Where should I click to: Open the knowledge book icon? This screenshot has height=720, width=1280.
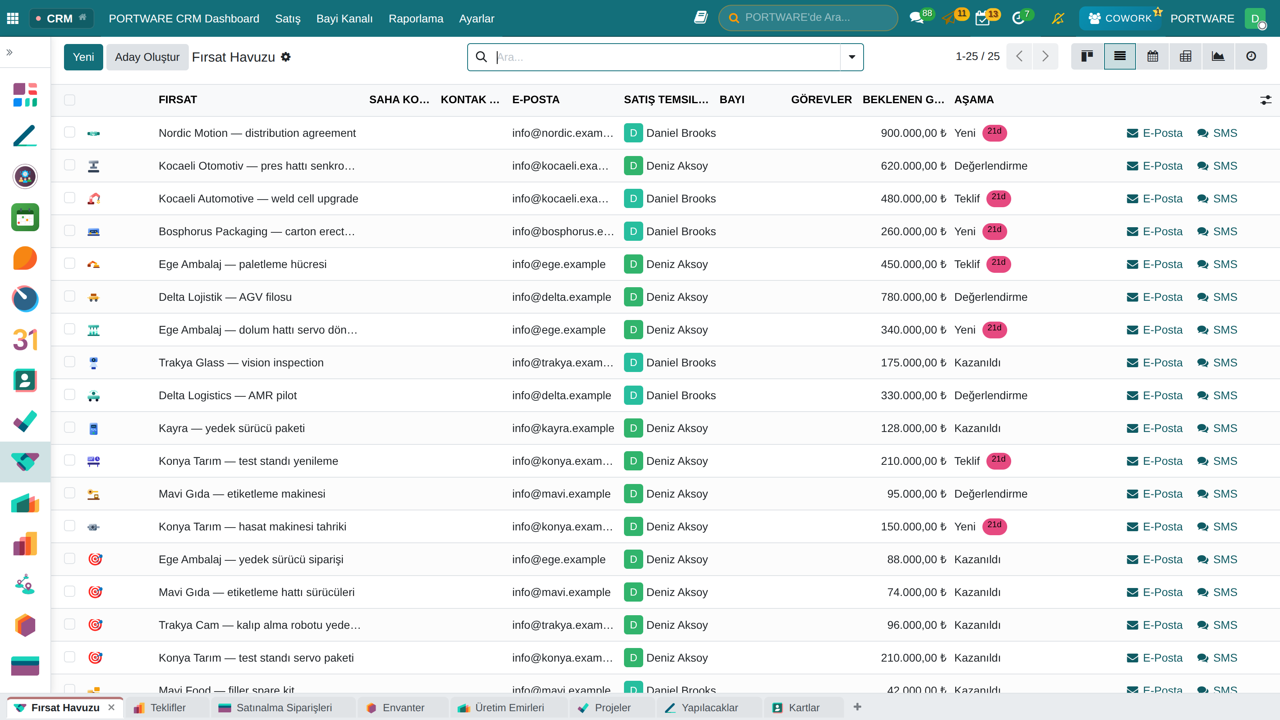click(701, 18)
